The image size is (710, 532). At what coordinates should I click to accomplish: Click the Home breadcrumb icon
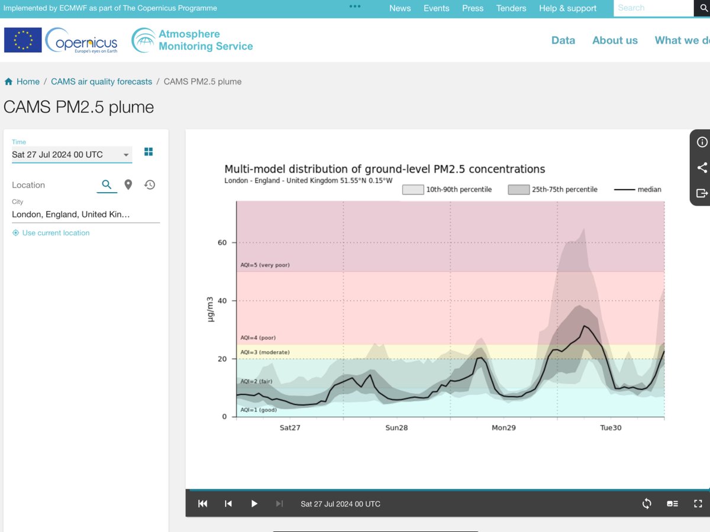pos(8,82)
